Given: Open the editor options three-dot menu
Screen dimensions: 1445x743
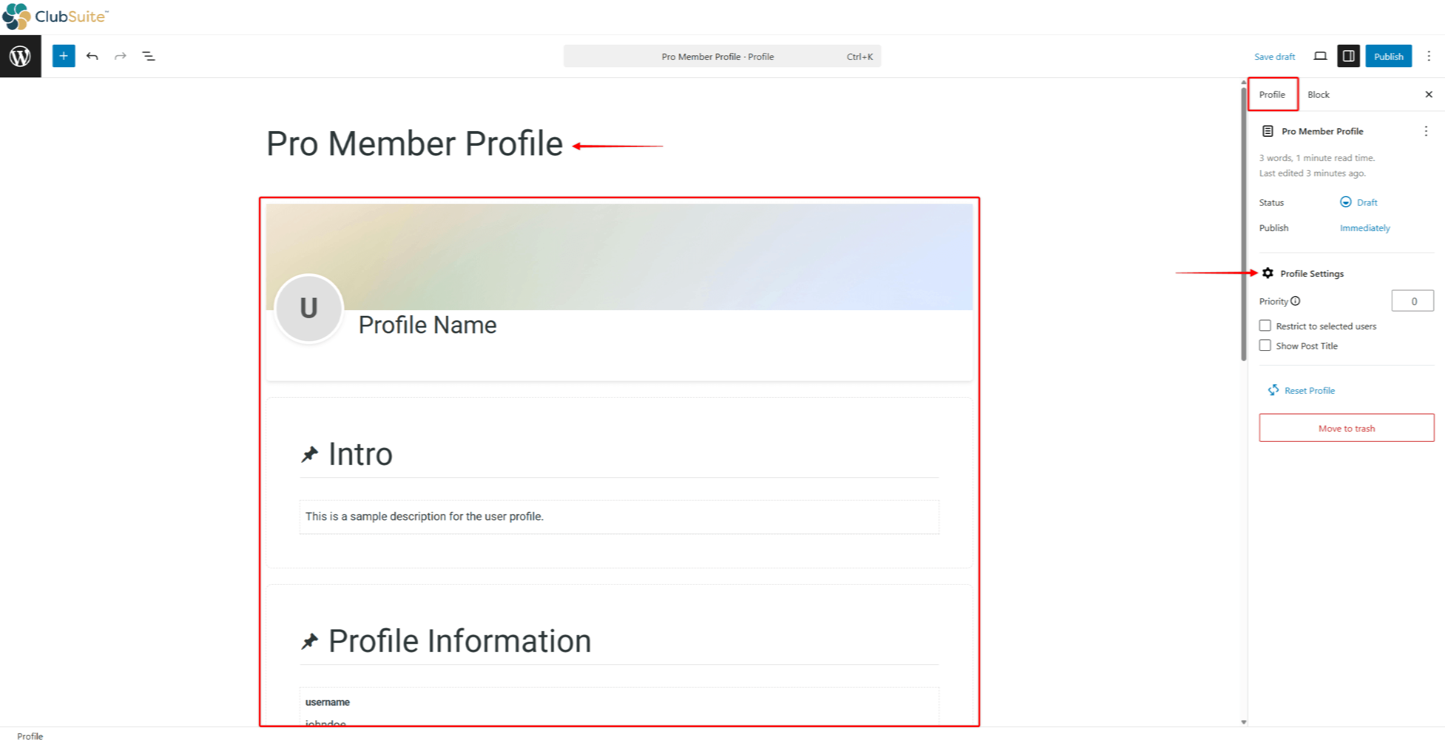Looking at the screenshot, I should [1430, 56].
